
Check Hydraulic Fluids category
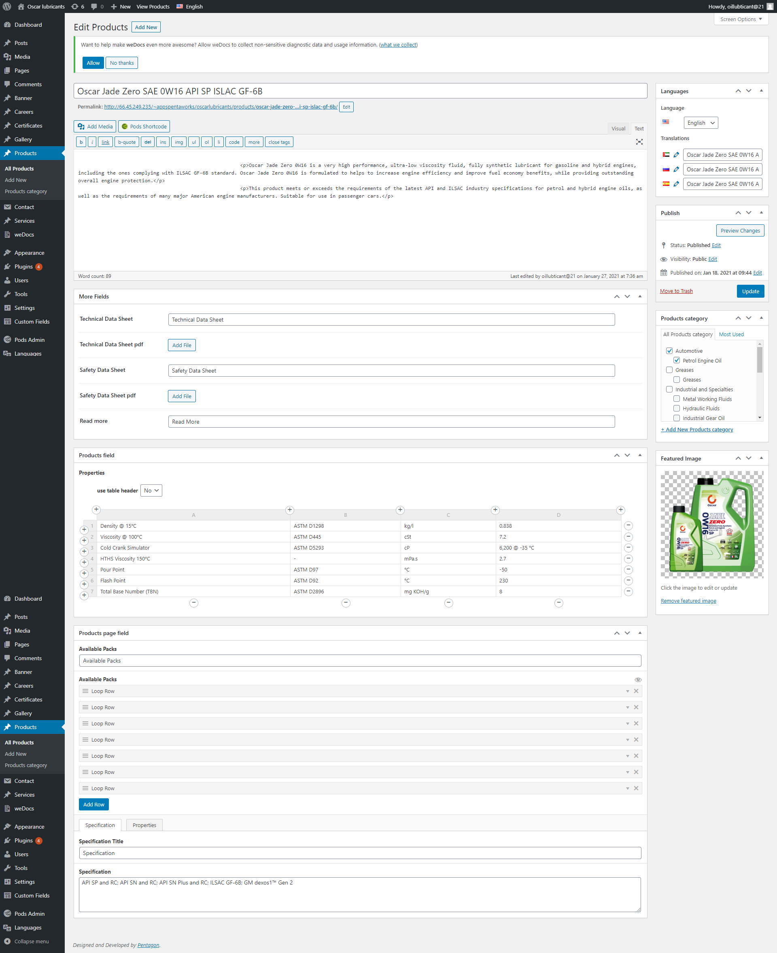click(x=677, y=408)
